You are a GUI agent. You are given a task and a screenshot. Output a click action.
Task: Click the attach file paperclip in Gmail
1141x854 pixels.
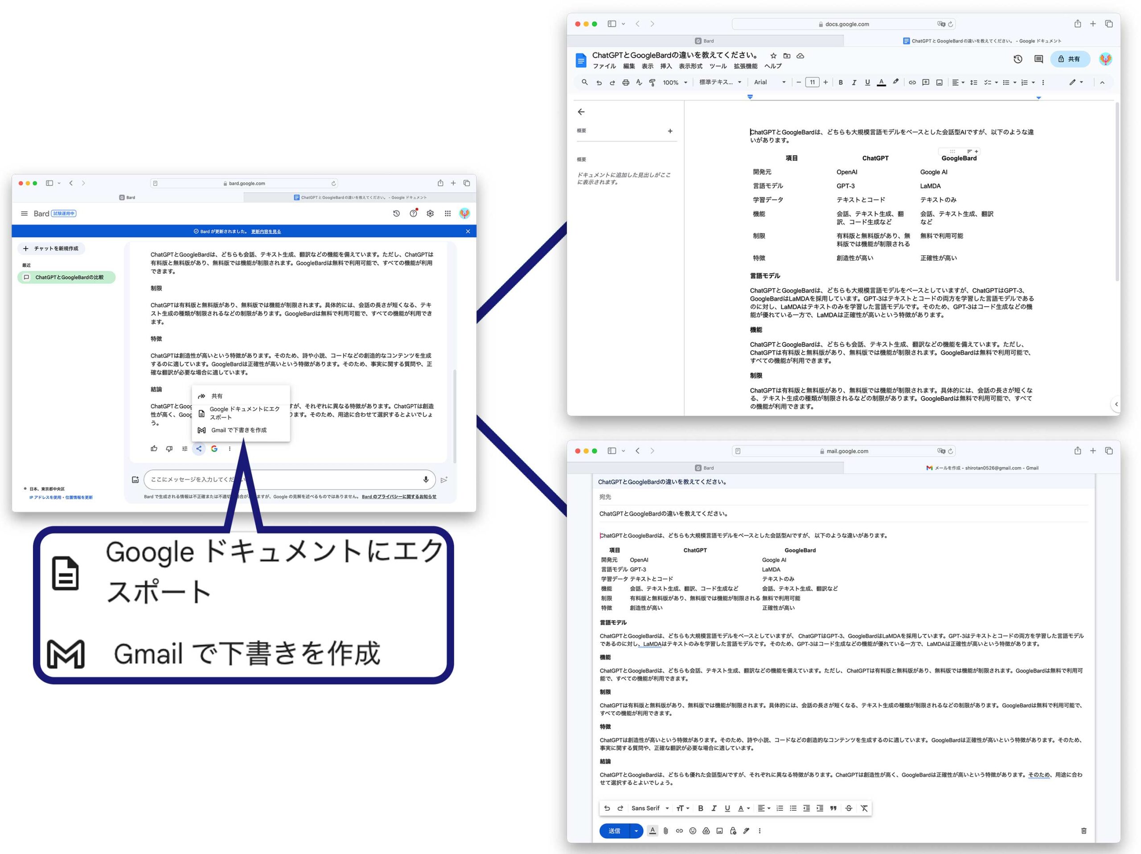[x=666, y=831]
